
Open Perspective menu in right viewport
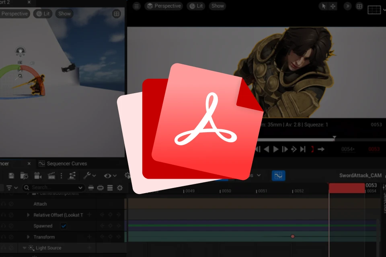[x=164, y=6]
